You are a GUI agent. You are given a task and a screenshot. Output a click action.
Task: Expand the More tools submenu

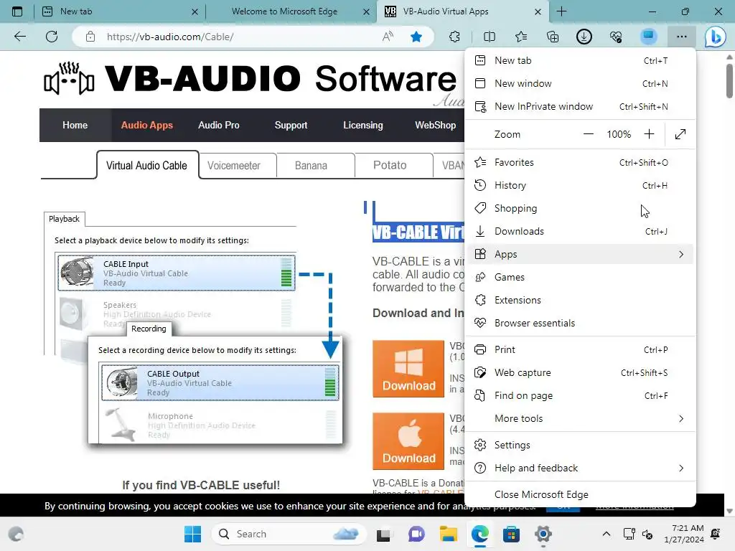coord(580,418)
